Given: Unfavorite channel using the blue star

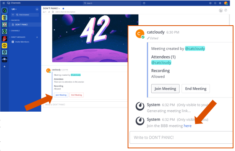Looking at the screenshot, I should point(63,8).
